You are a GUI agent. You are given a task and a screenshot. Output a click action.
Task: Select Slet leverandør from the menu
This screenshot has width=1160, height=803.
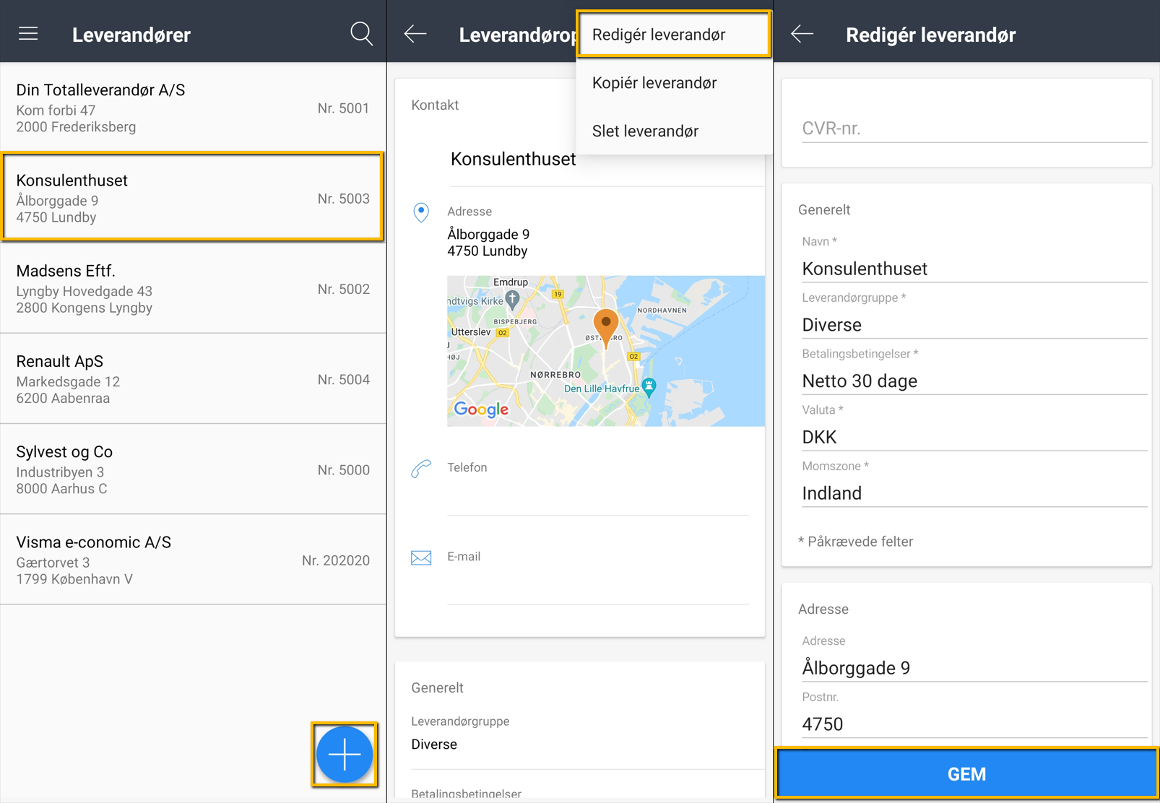pyautogui.click(x=645, y=131)
